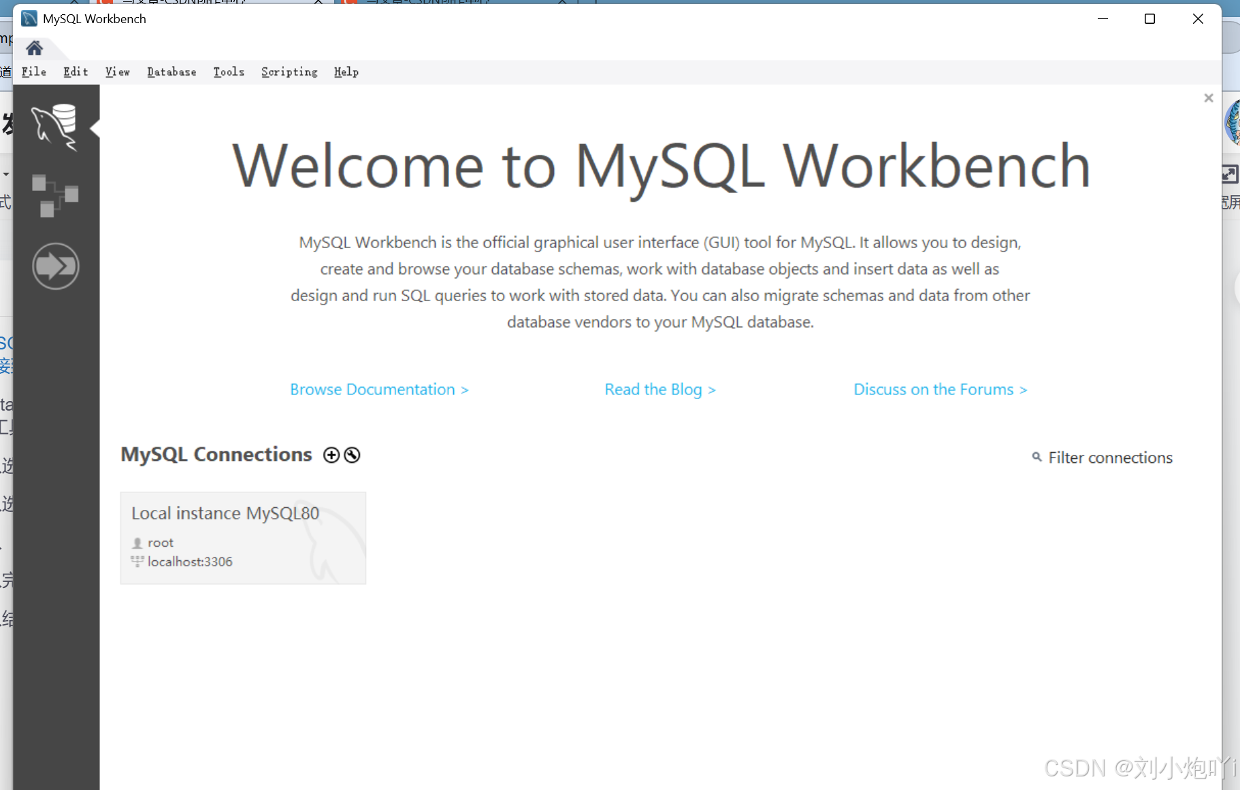The width and height of the screenshot is (1240, 790).
Task: Select the MySQL connections dolphin sidebar icon
Action: (x=55, y=127)
